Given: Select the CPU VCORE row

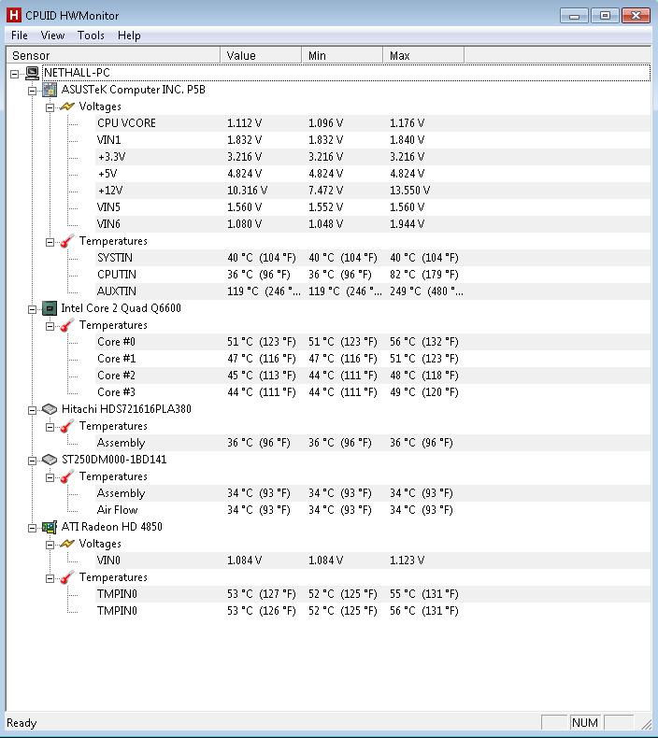Looking at the screenshot, I should (373, 123).
